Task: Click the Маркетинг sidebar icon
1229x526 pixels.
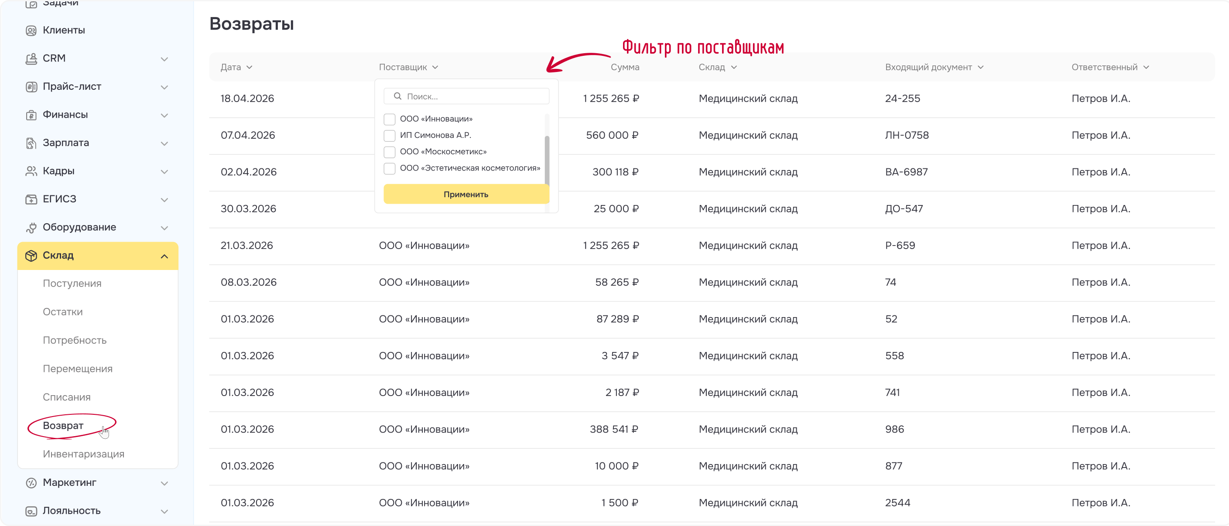Action: click(x=31, y=483)
